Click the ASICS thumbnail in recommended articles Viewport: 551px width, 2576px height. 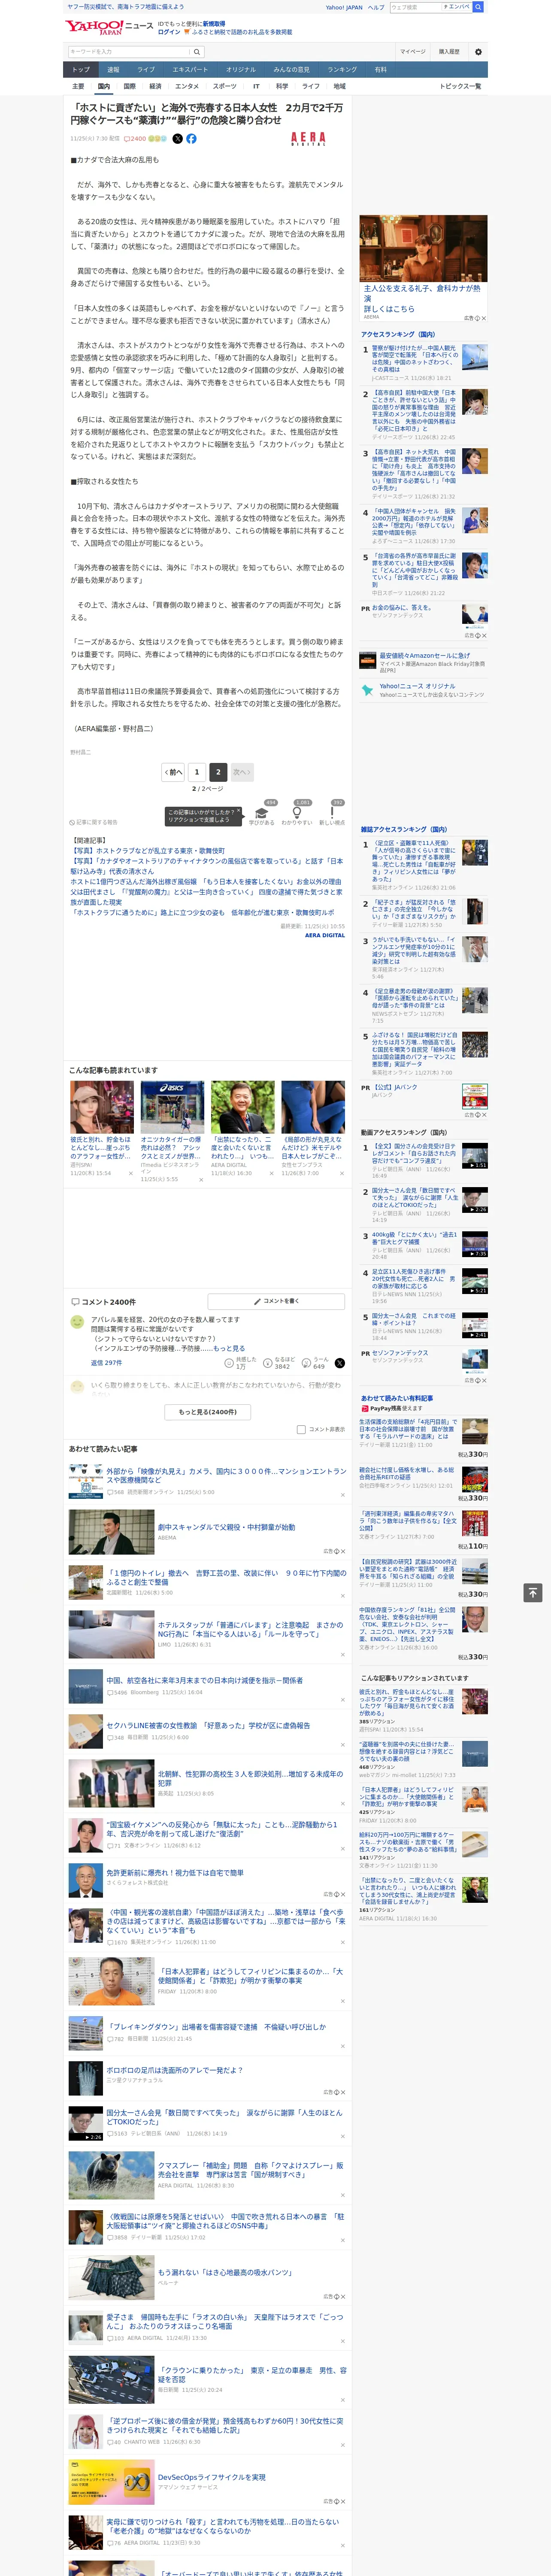click(x=172, y=1107)
